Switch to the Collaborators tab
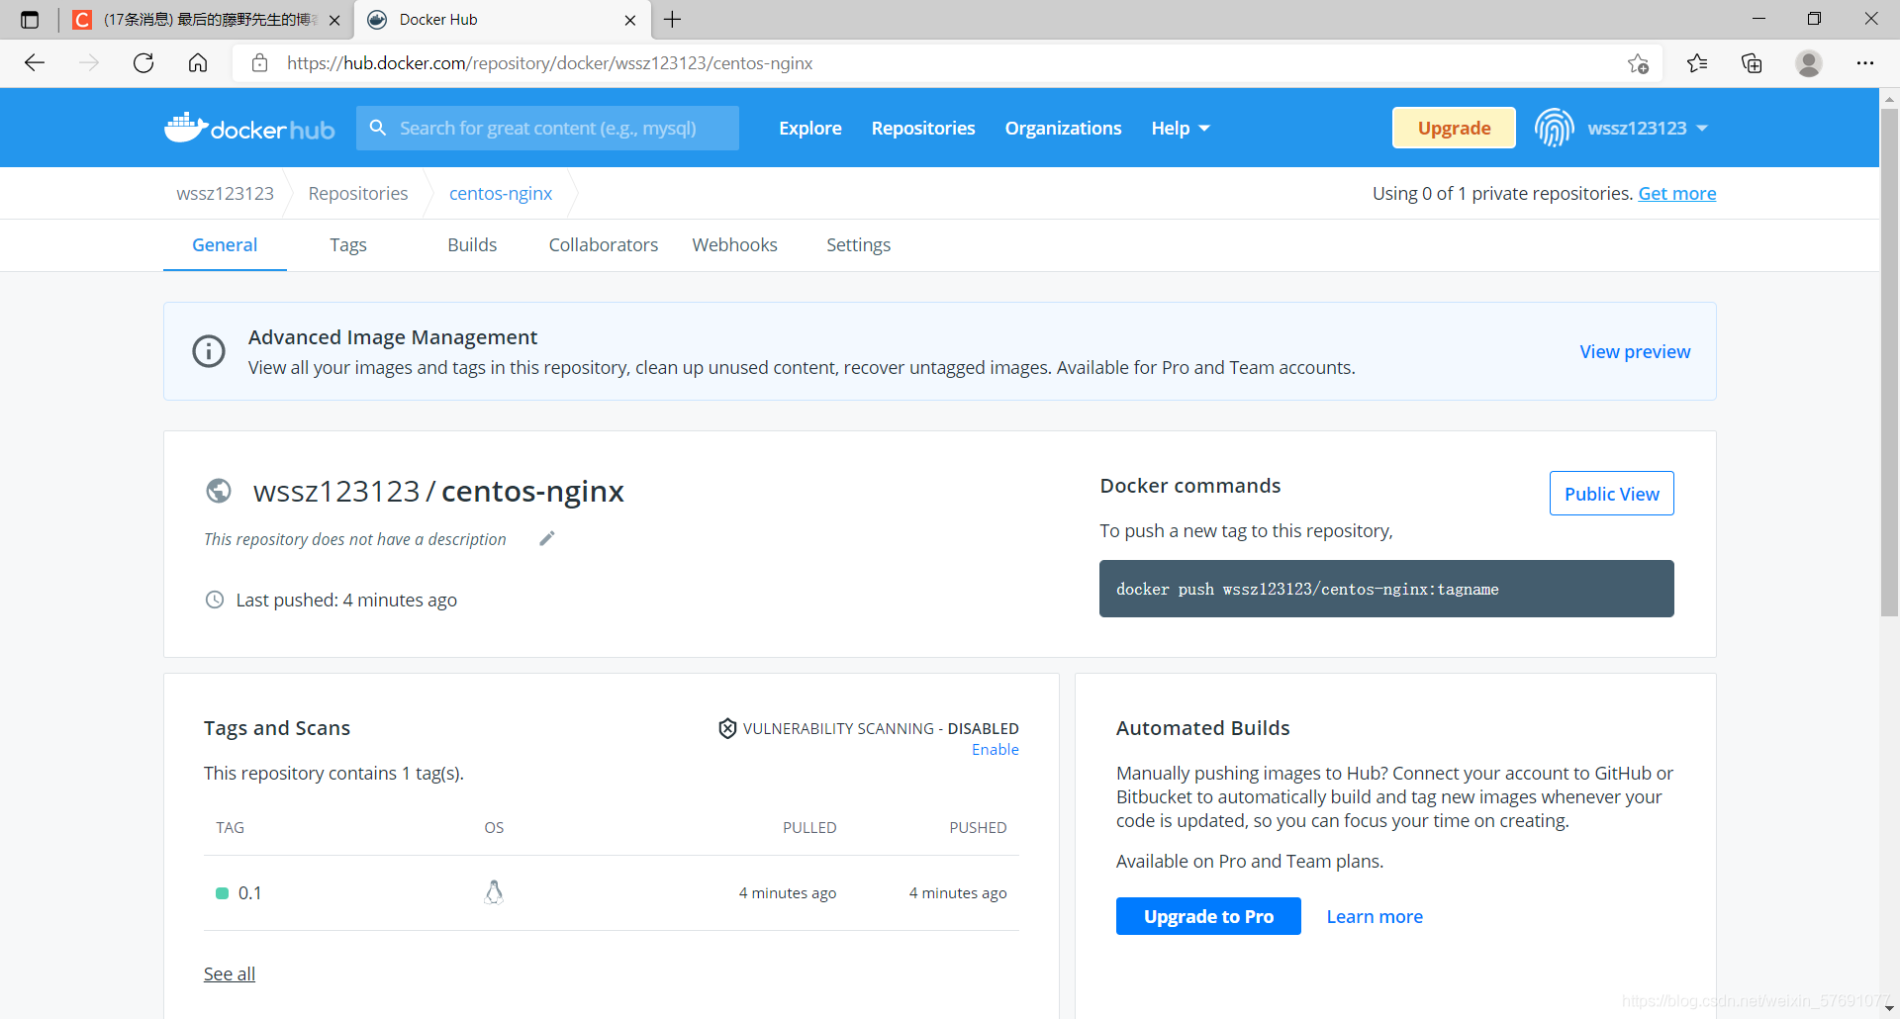The width and height of the screenshot is (1900, 1019). [x=604, y=244]
